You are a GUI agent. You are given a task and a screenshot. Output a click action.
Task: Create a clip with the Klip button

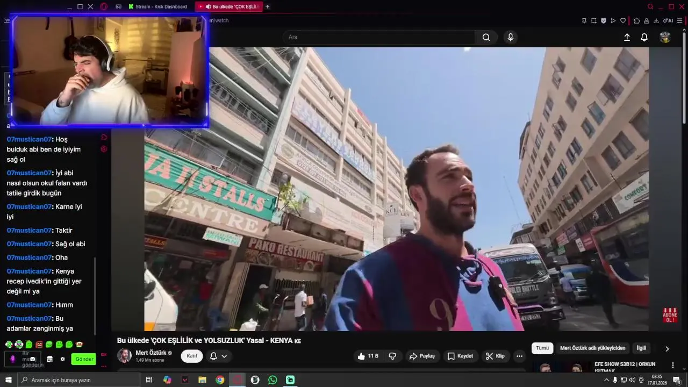495,356
